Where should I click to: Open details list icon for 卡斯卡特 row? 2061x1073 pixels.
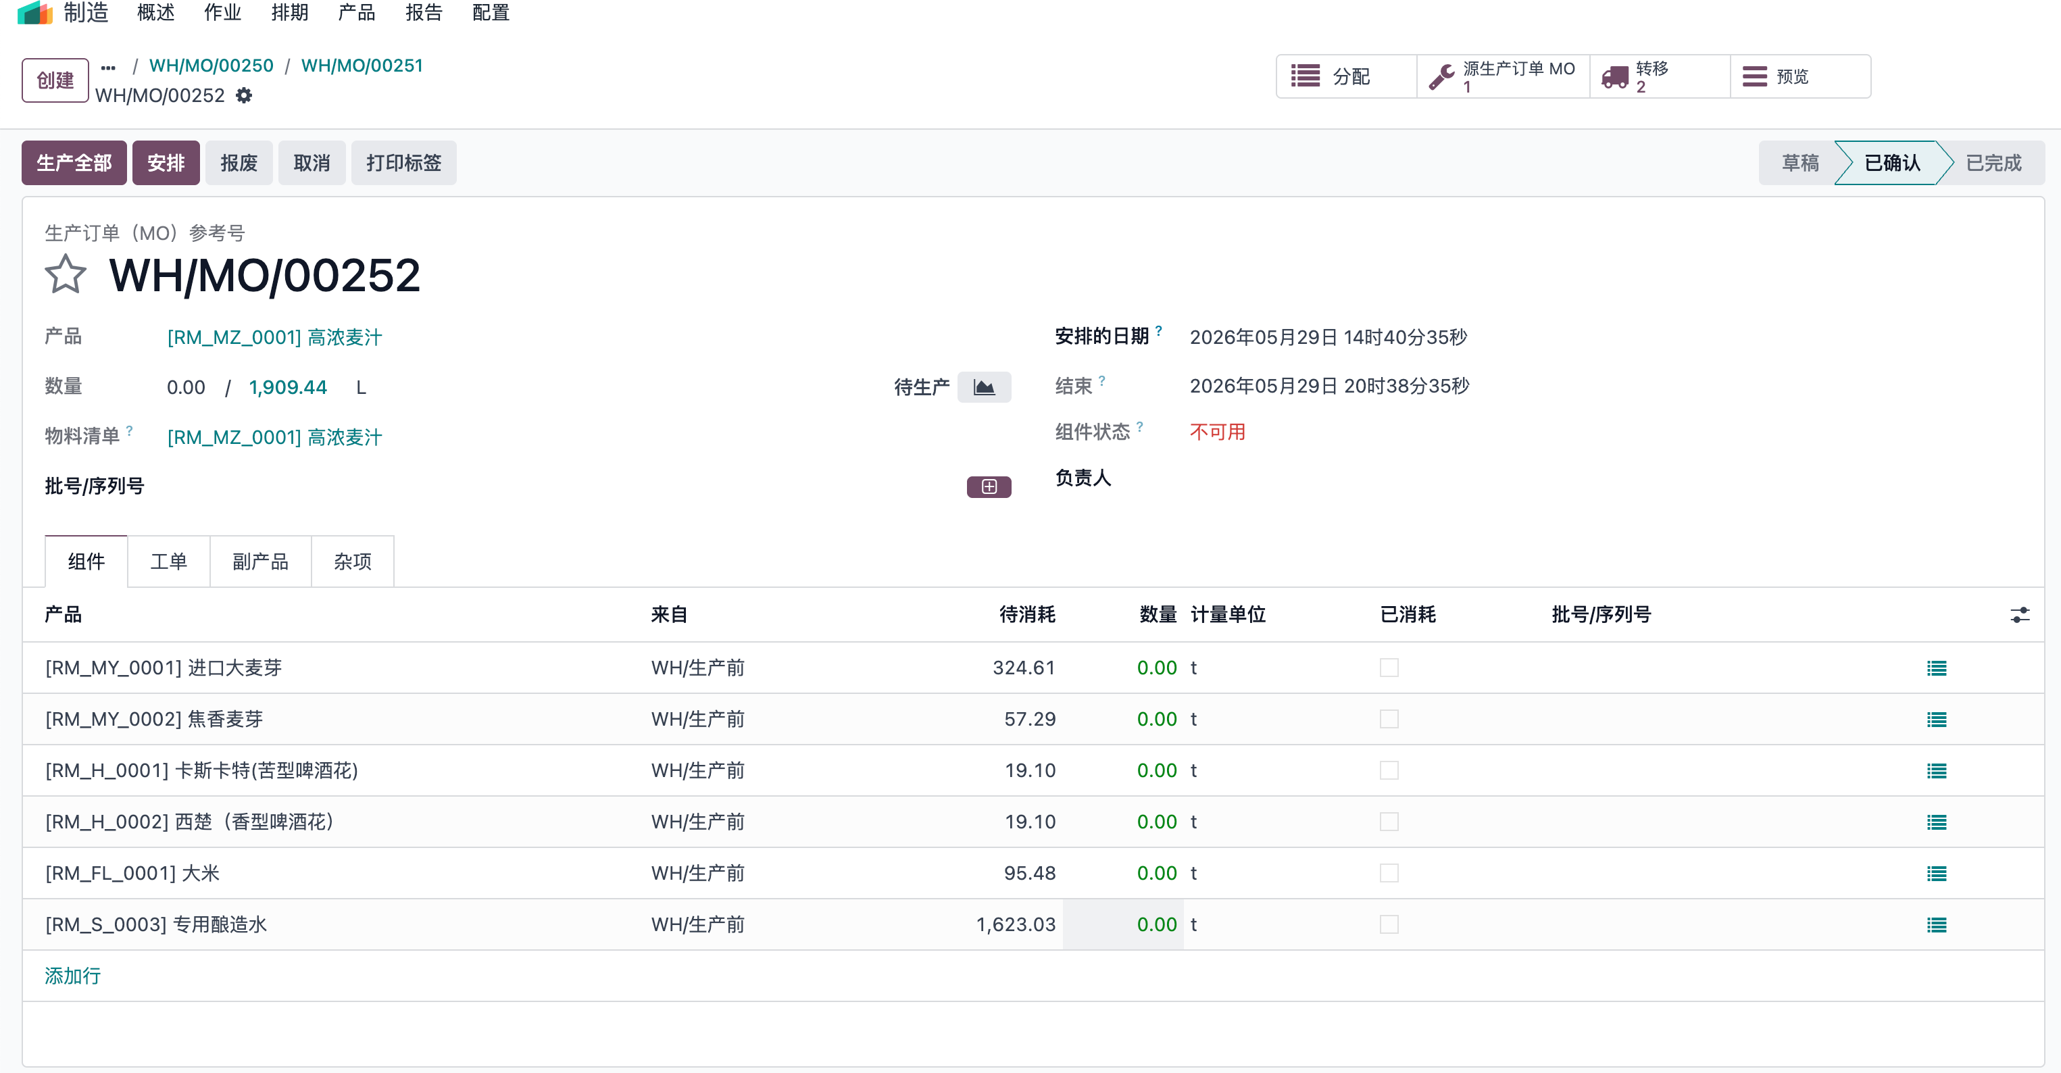click(x=1936, y=770)
